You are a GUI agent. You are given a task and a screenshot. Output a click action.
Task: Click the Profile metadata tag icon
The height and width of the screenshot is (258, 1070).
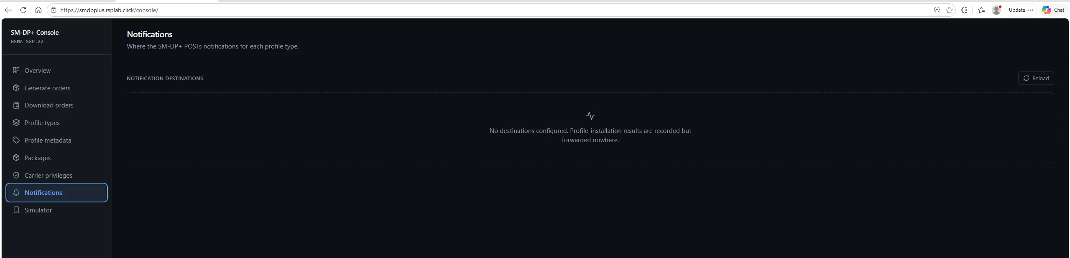pyautogui.click(x=16, y=140)
